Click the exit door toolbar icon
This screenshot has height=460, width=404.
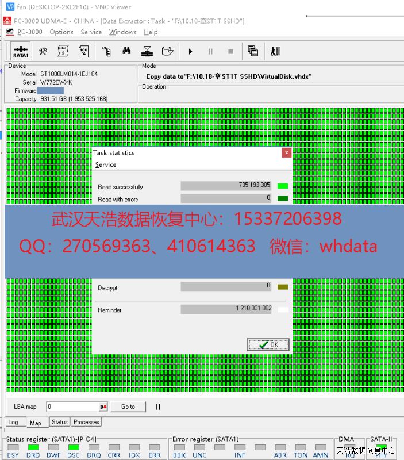tap(275, 52)
